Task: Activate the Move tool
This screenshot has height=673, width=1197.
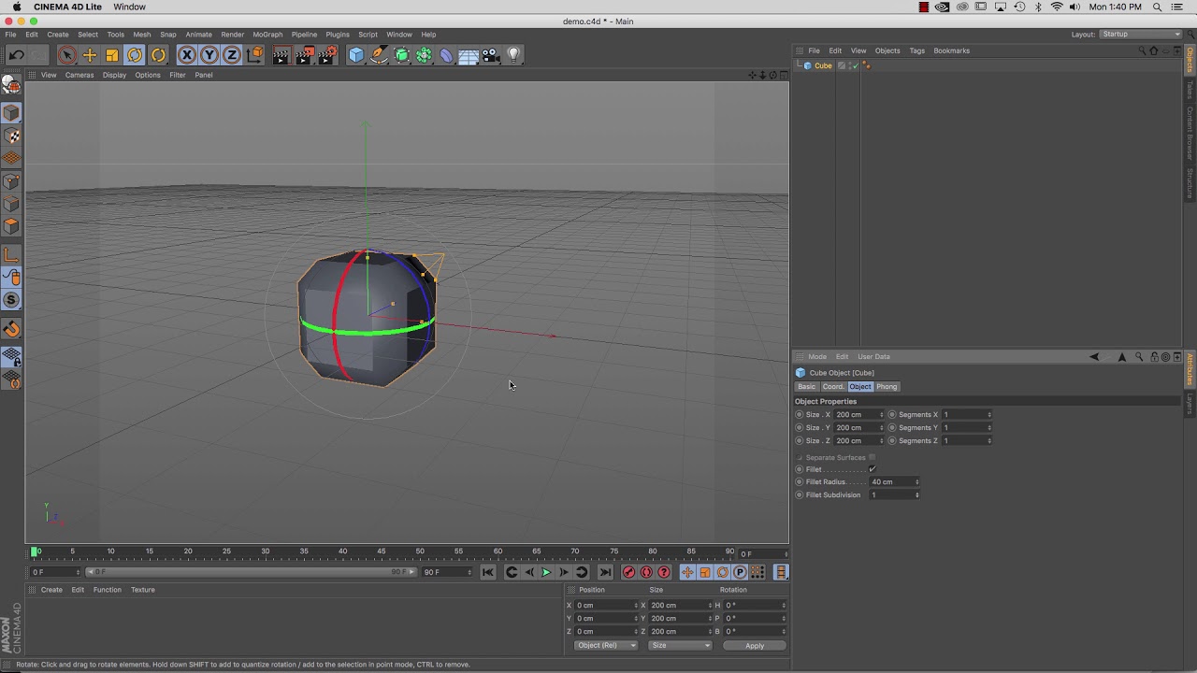Action: point(90,55)
